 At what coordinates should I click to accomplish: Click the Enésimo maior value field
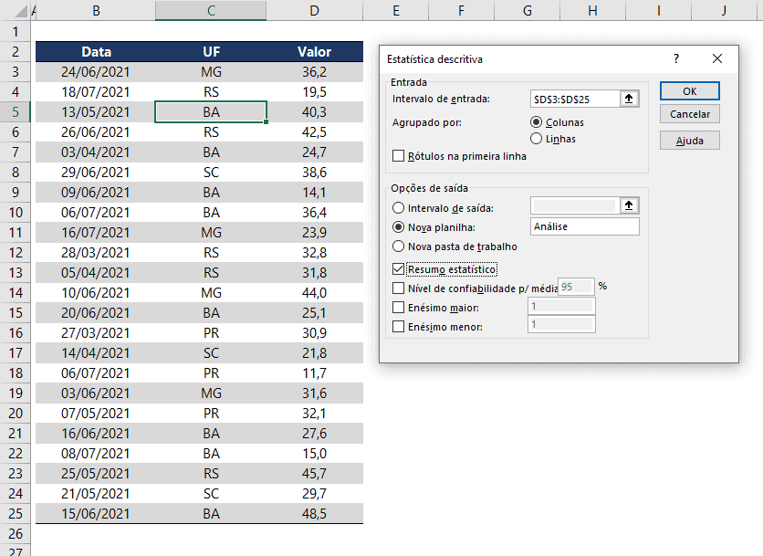561,306
